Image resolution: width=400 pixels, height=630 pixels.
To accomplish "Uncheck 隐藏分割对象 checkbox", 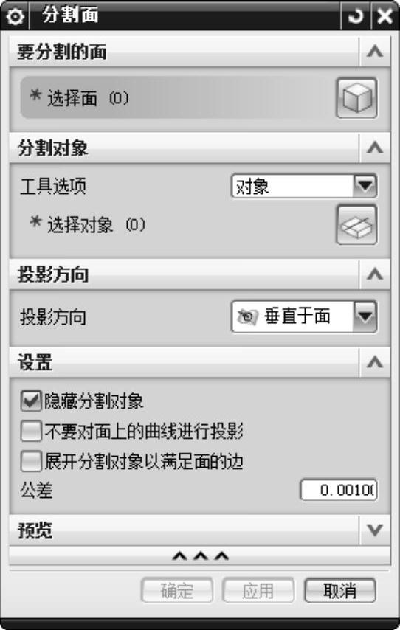I will point(31,401).
